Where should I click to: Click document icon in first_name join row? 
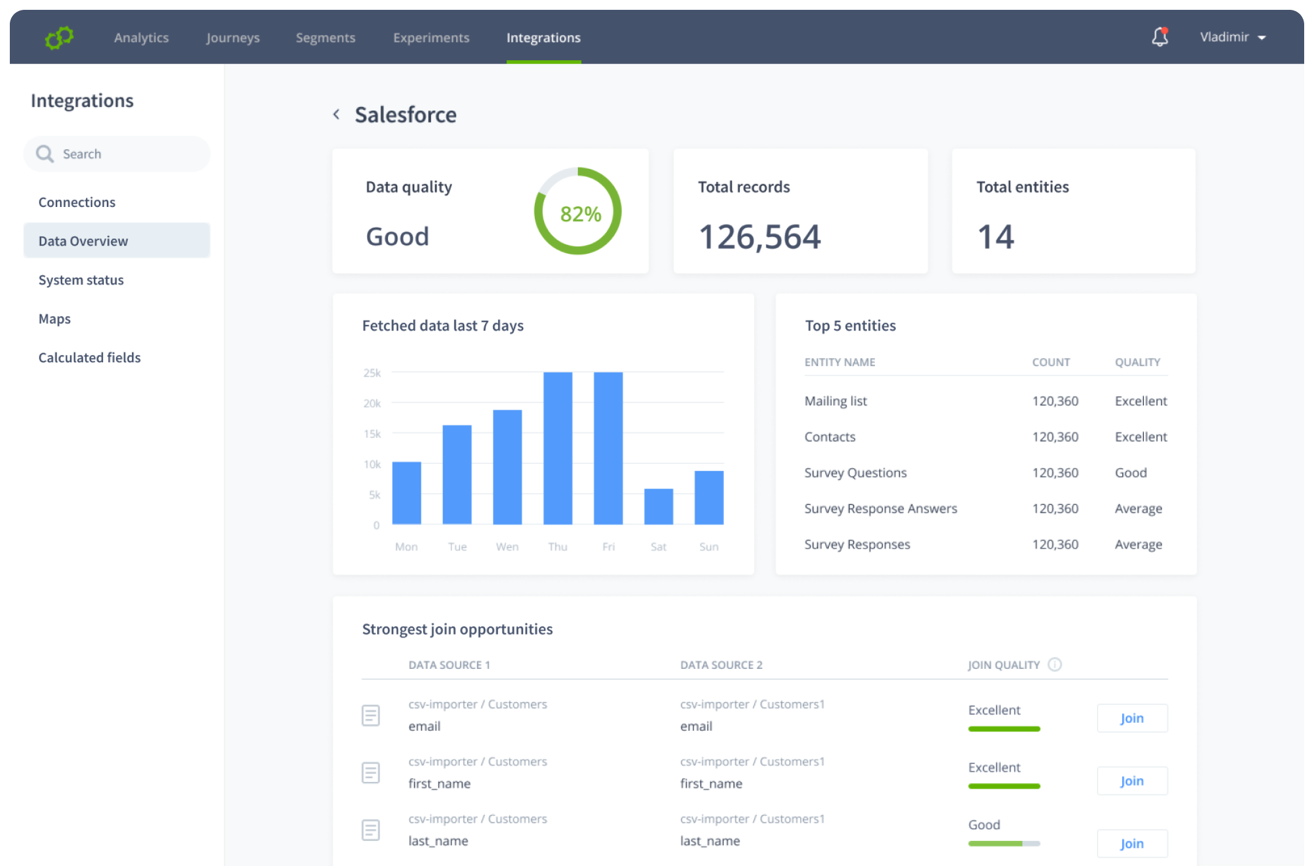(371, 773)
